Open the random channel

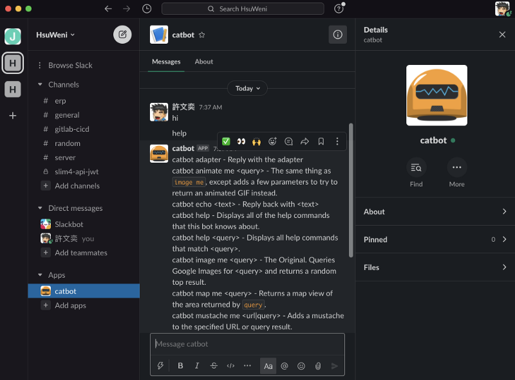[x=84, y=143]
